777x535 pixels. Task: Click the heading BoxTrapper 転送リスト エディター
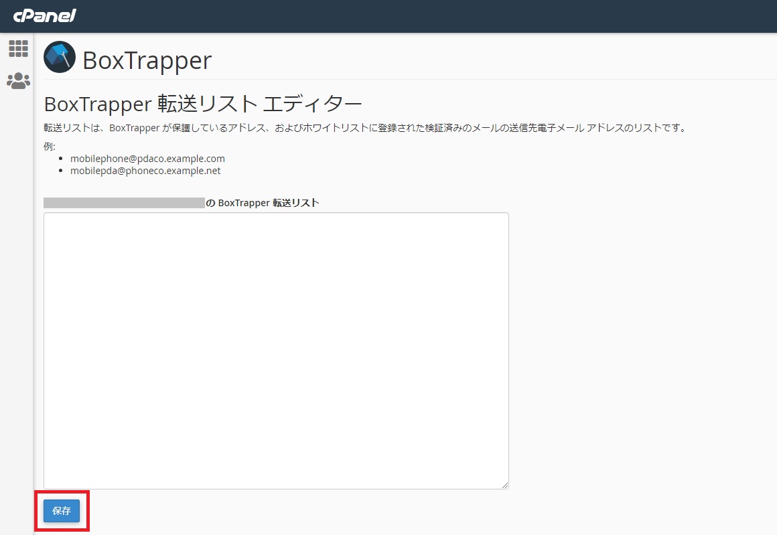click(x=203, y=104)
